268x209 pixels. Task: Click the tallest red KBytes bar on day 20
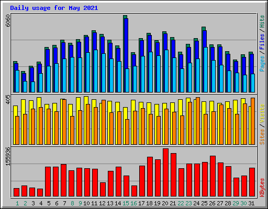click(x=165, y=172)
